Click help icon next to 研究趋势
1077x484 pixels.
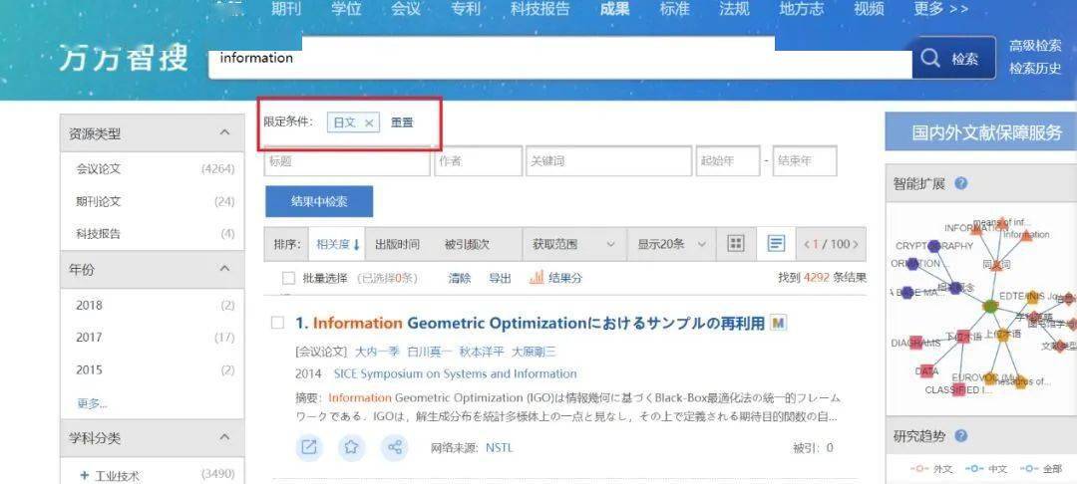pyautogui.click(x=961, y=435)
